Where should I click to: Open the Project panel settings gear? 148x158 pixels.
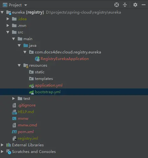[135, 5]
